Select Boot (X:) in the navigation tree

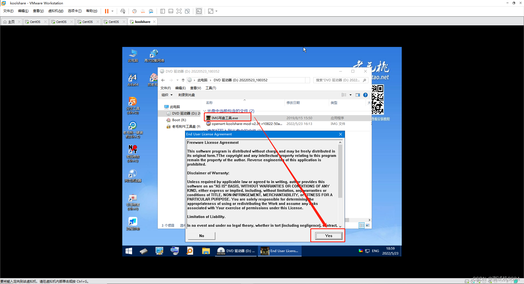pyautogui.click(x=176, y=120)
